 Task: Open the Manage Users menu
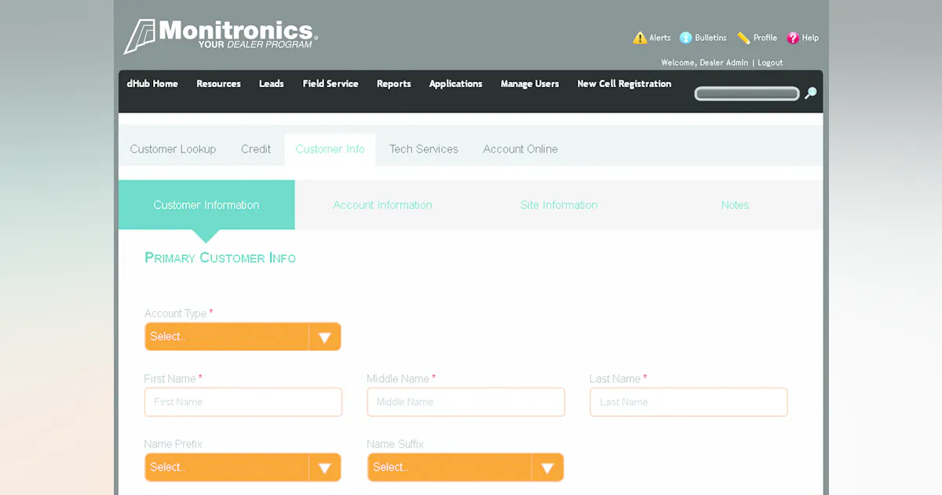(530, 83)
